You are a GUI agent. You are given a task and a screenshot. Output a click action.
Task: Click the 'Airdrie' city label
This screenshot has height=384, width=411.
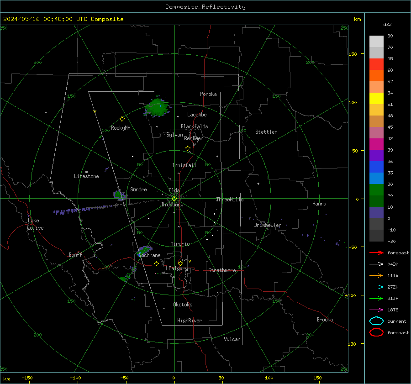(180, 244)
